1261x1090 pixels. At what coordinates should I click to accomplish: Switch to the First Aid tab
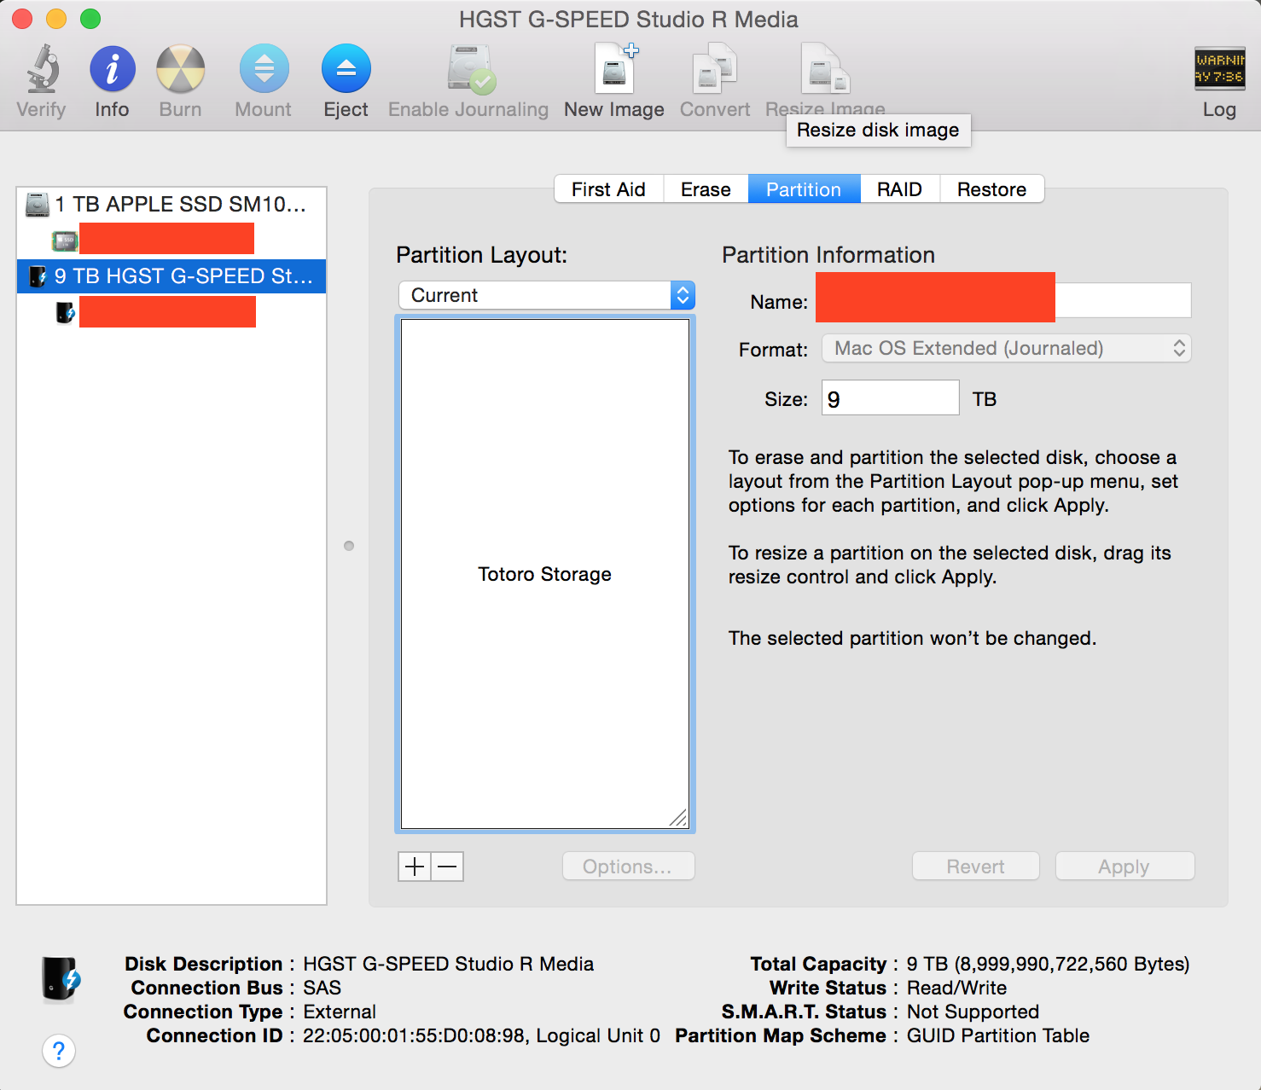click(608, 189)
